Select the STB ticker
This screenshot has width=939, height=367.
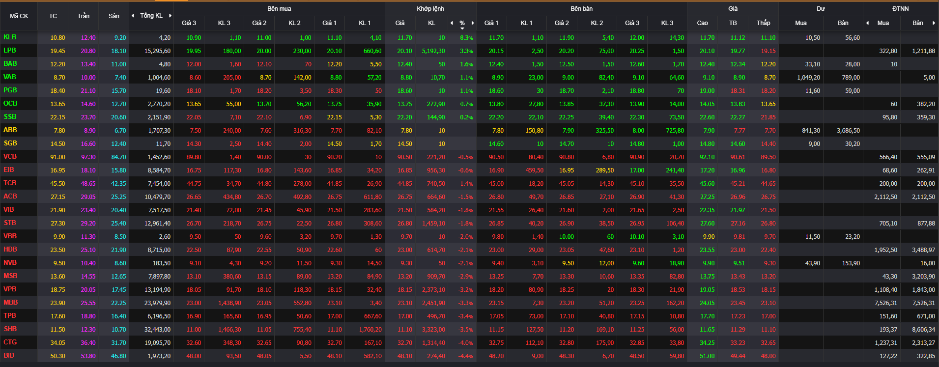[x=10, y=223]
